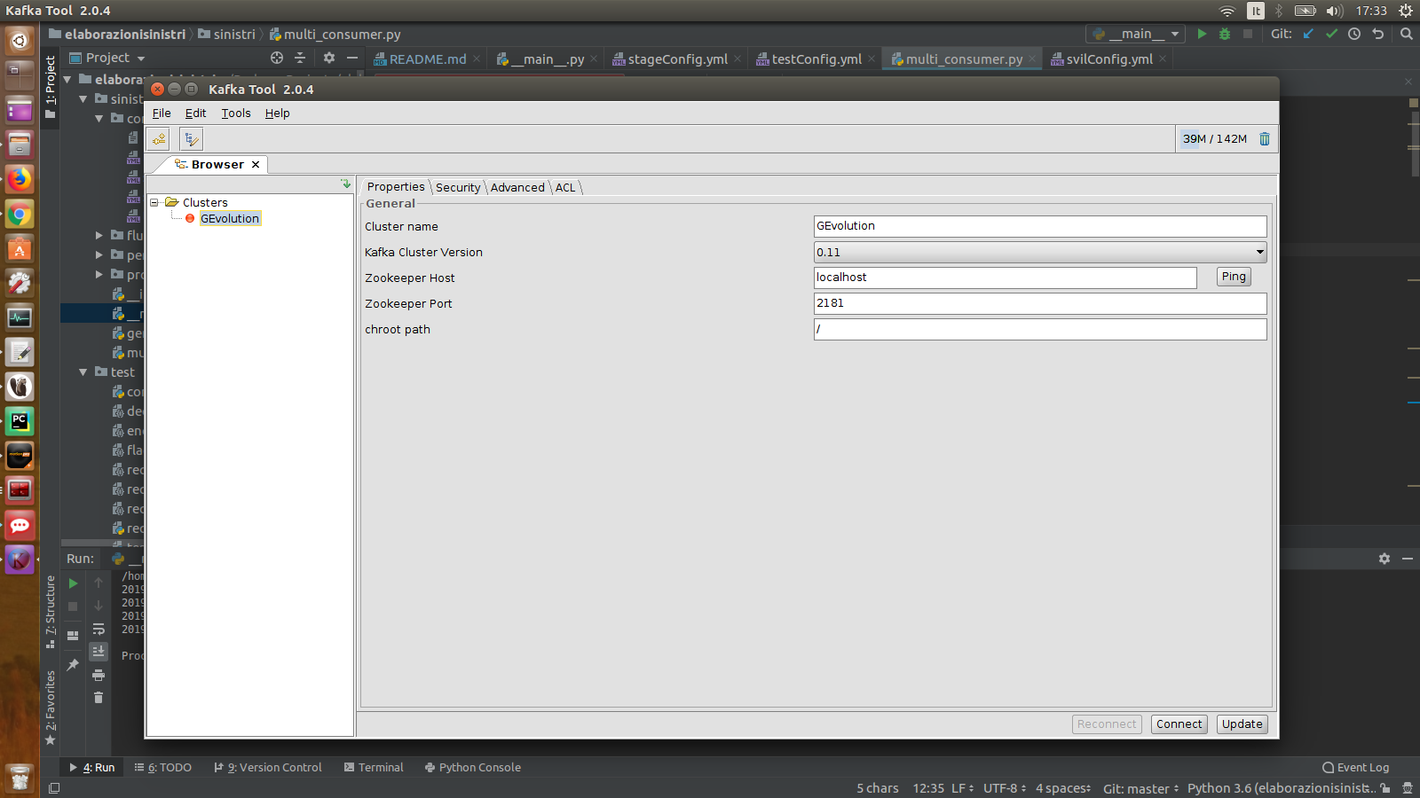Select the Clusters folder node
The height and width of the screenshot is (798, 1420).
pyautogui.click(x=205, y=203)
